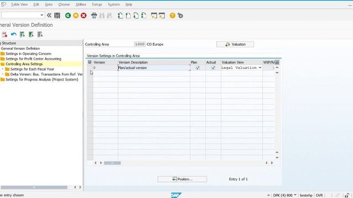Click the Find Next binoculars icon
This screenshot has width=353, height=198.
tap(110, 15)
